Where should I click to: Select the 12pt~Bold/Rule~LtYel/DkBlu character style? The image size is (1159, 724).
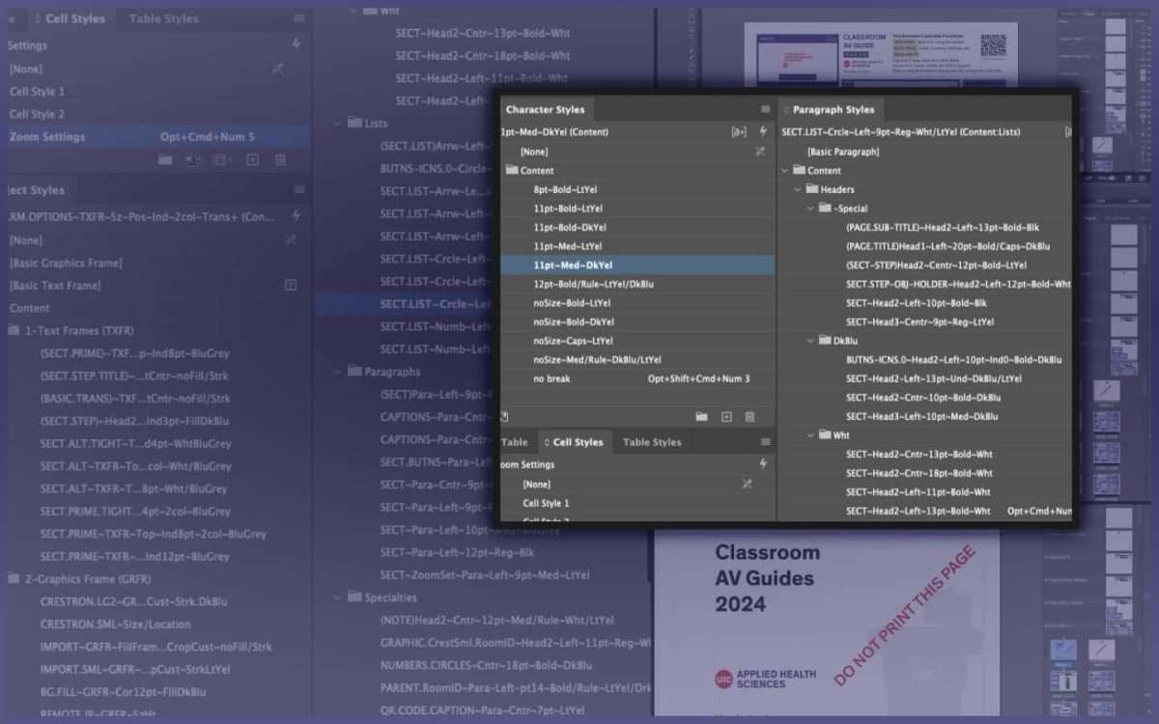(593, 284)
